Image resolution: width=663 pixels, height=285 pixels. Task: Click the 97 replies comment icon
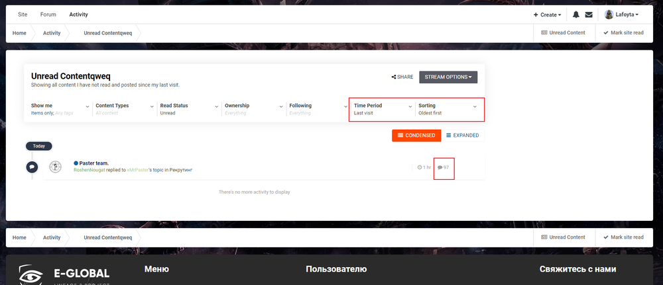point(440,167)
